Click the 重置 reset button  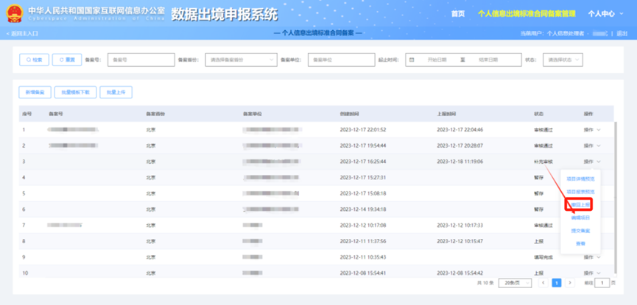click(66, 60)
